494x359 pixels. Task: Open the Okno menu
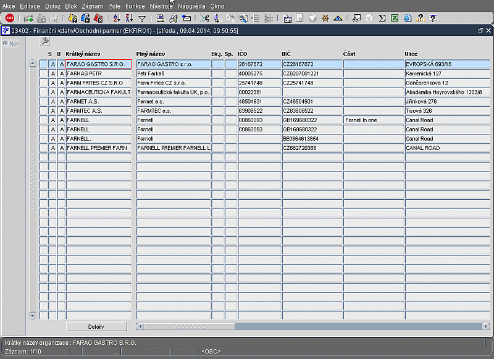pyautogui.click(x=217, y=6)
